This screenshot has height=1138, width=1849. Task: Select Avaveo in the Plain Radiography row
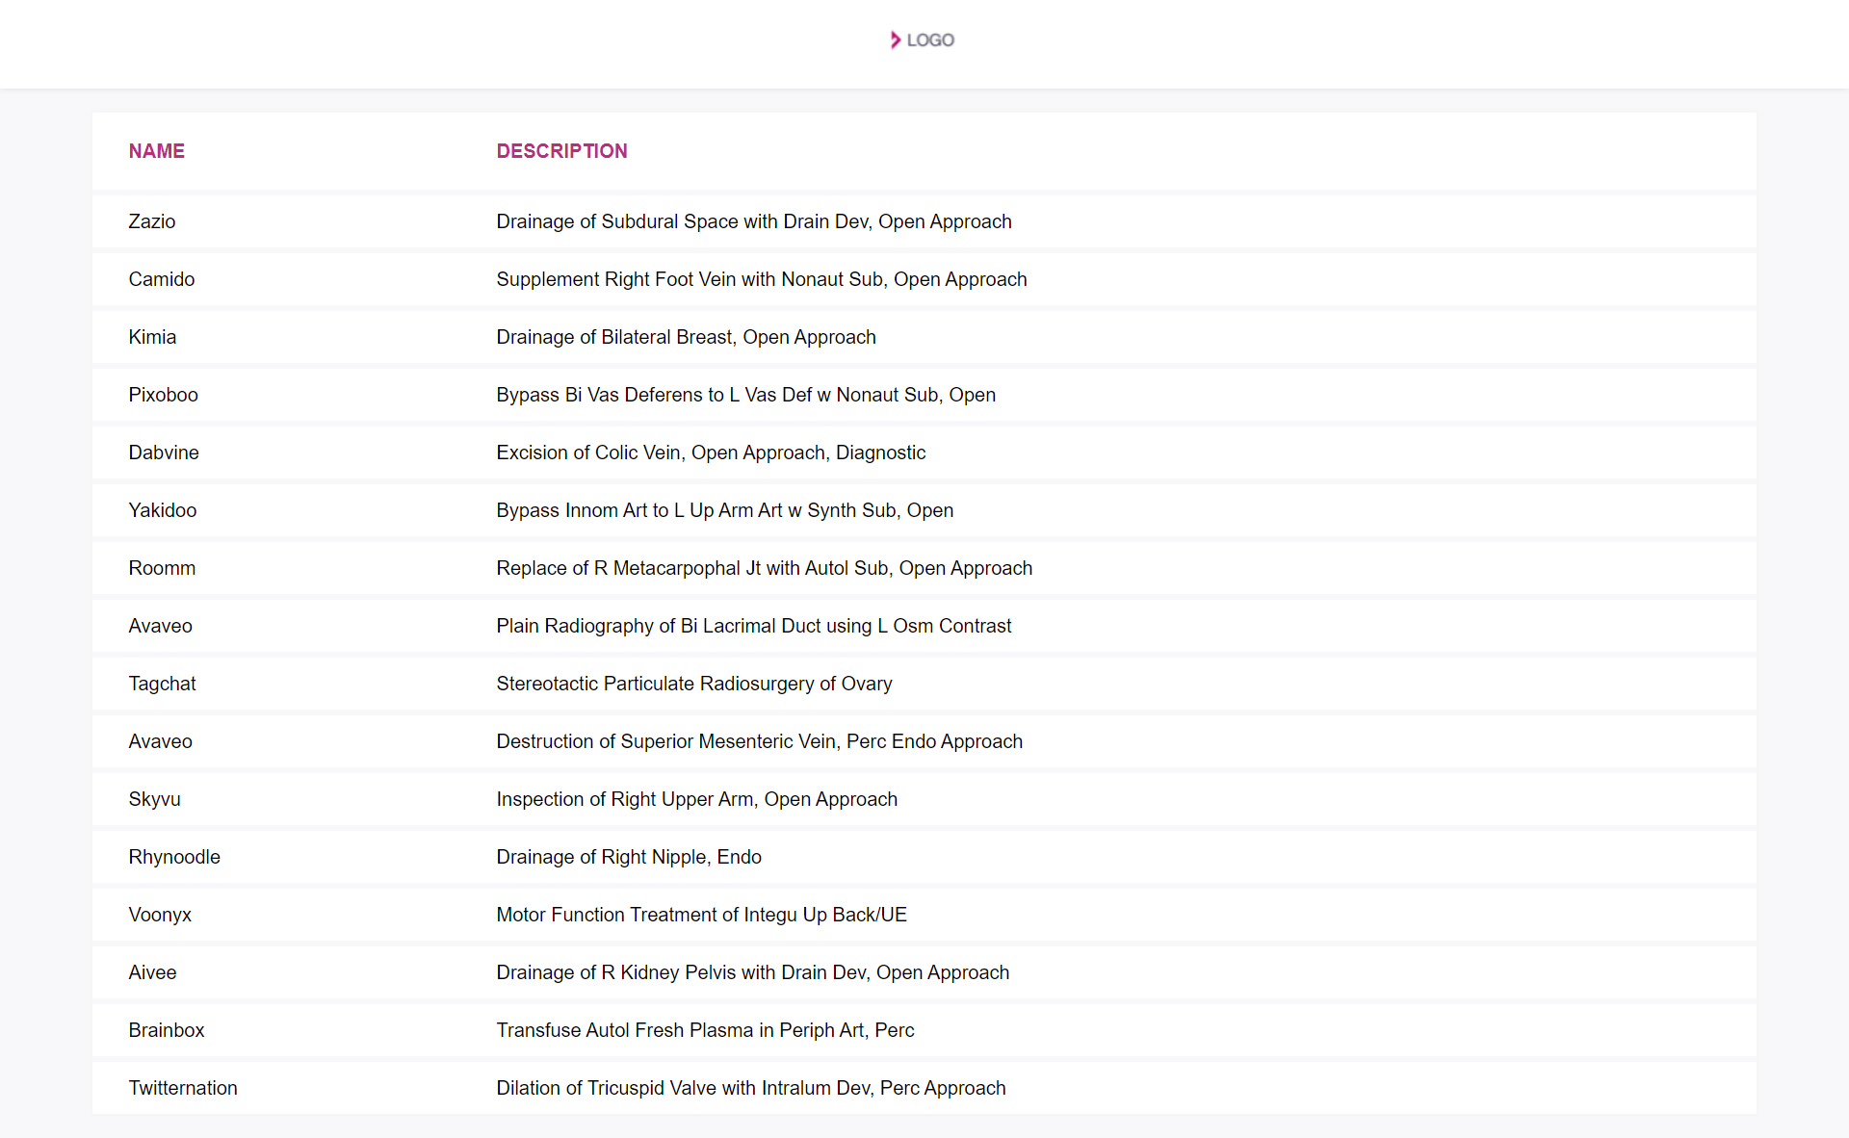point(161,626)
